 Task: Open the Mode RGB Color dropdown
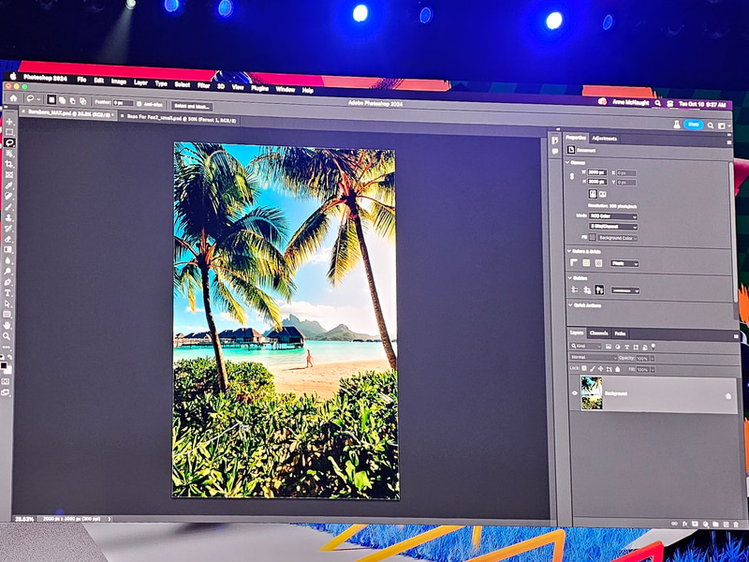coord(613,216)
